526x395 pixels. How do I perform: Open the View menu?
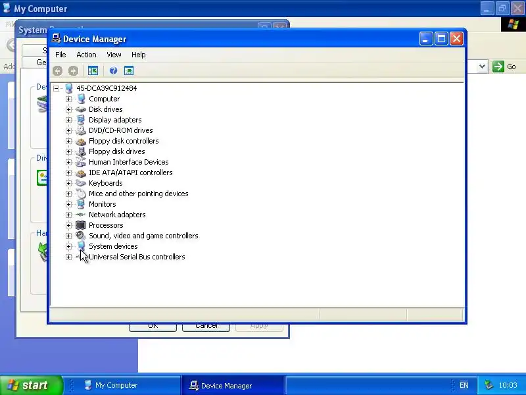(114, 55)
